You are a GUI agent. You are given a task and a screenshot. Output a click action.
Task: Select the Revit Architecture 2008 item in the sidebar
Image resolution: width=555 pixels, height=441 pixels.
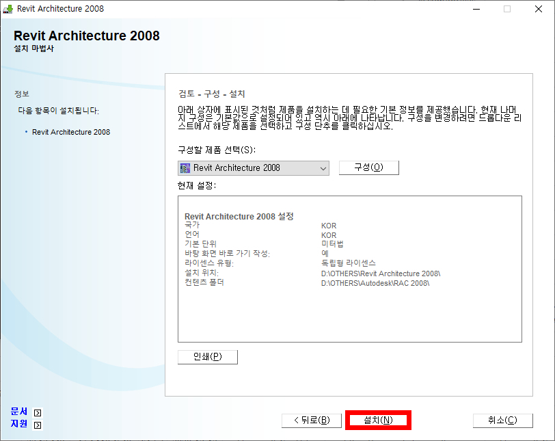click(71, 132)
